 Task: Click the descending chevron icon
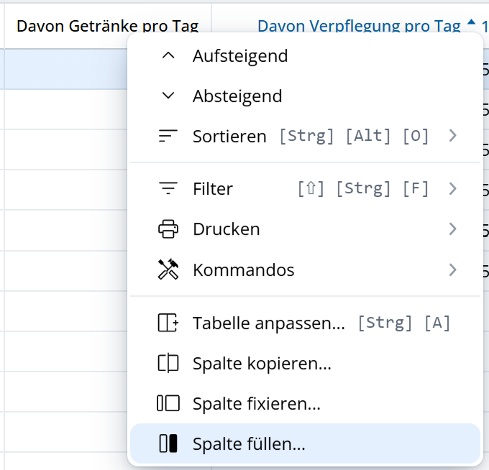(168, 96)
